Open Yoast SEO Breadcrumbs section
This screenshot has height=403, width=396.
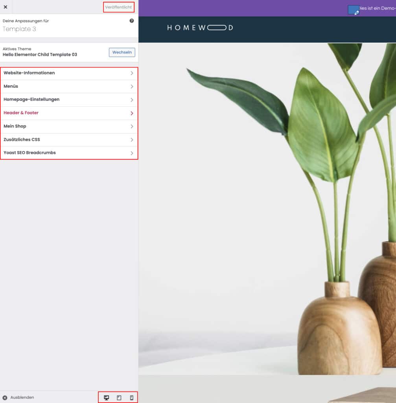[x=30, y=153]
